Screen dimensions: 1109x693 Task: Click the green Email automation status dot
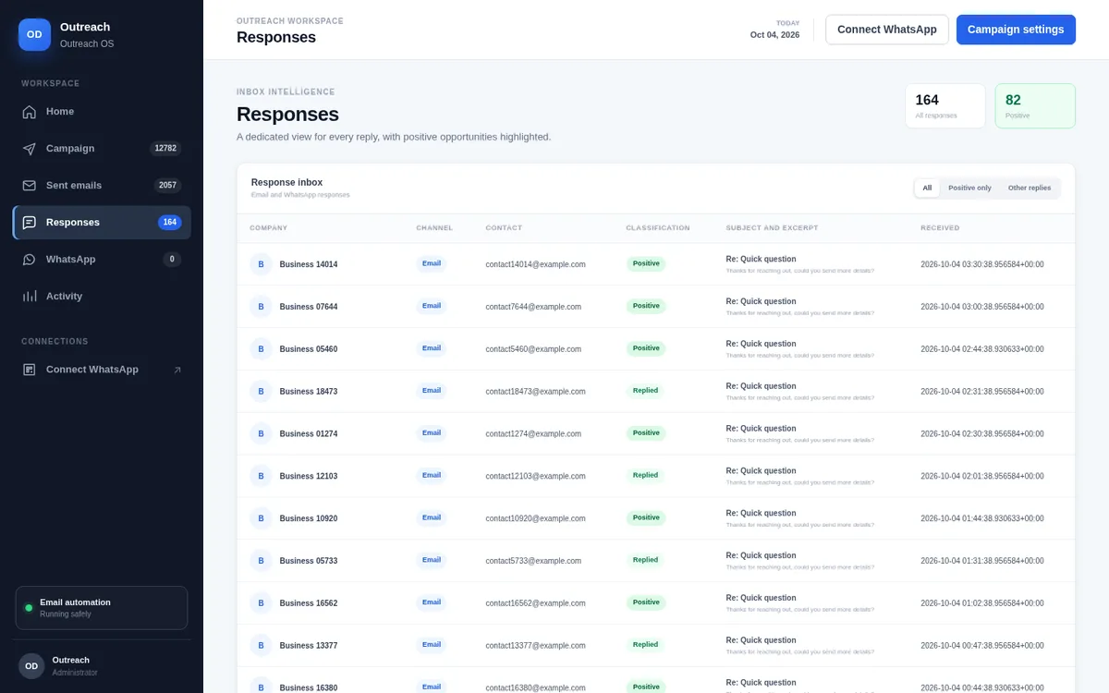[x=29, y=608]
